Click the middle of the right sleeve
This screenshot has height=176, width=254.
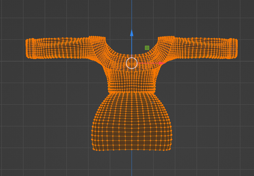202,48
